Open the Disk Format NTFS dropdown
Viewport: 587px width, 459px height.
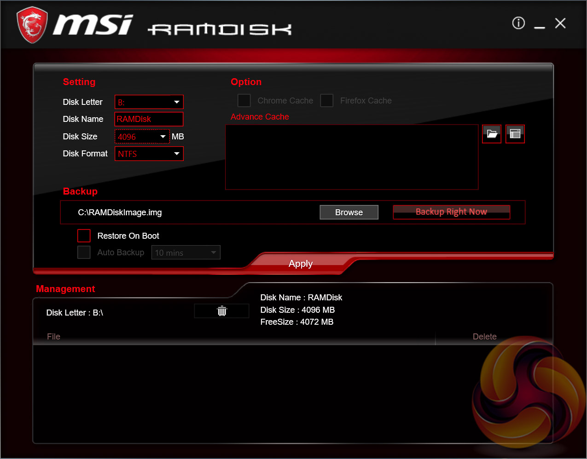(149, 154)
